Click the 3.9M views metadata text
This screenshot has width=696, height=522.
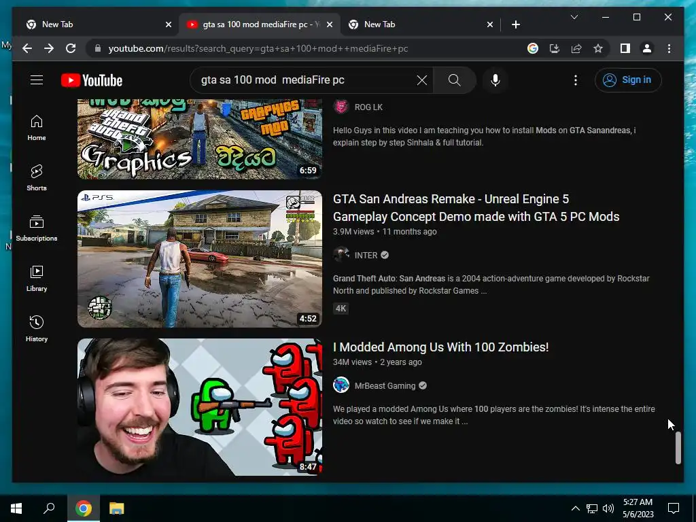pyautogui.click(x=353, y=232)
